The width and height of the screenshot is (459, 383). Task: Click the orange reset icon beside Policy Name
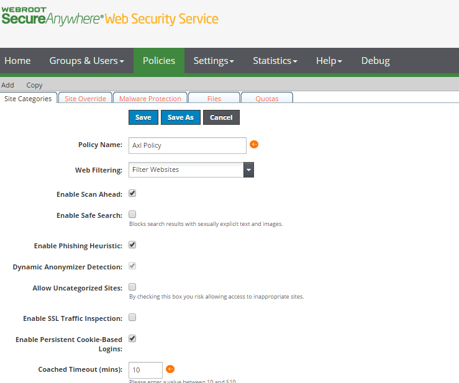pos(254,145)
